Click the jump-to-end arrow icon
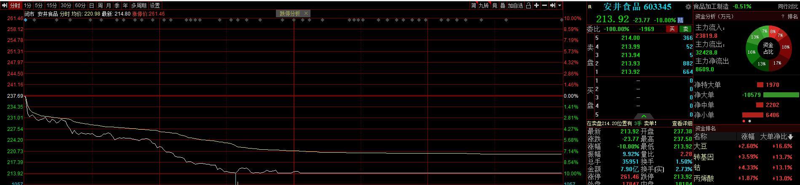The height and width of the screenshot is (185, 800). (x=552, y=5)
